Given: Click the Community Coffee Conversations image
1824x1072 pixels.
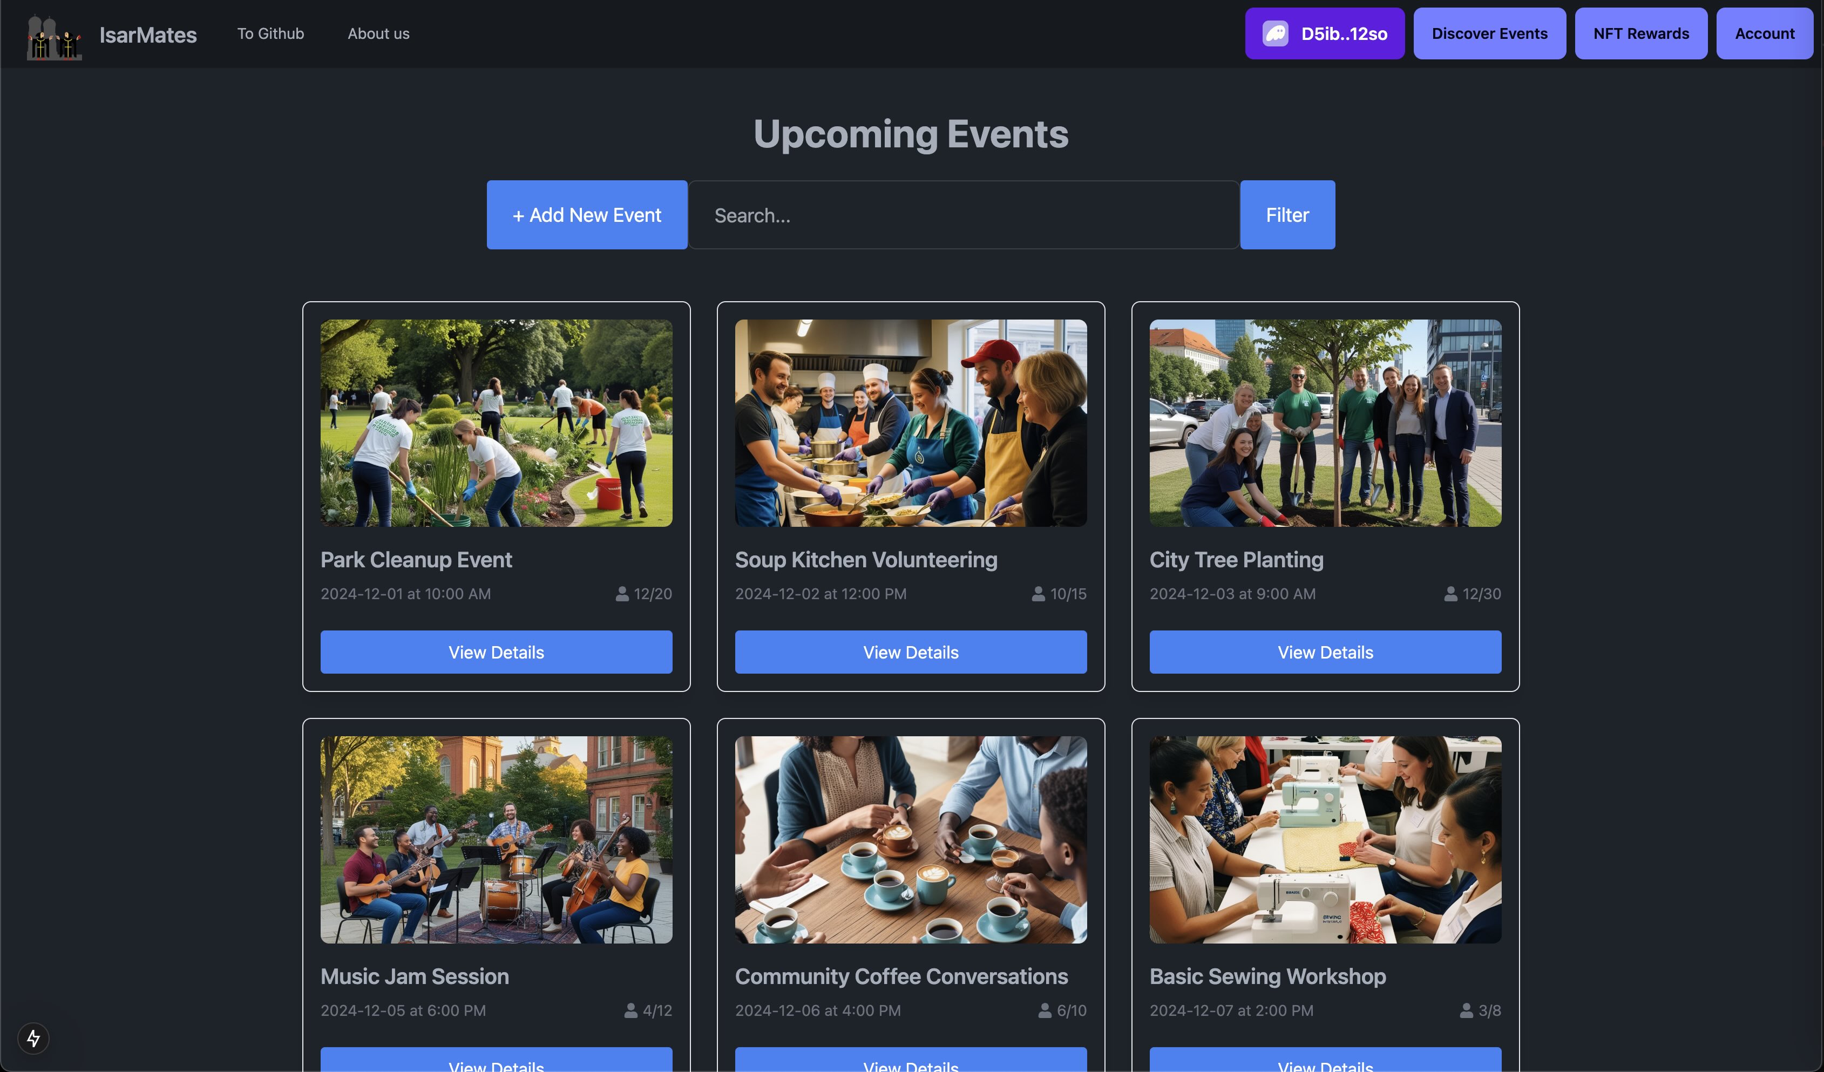Looking at the screenshot, I should coord(911,840).
